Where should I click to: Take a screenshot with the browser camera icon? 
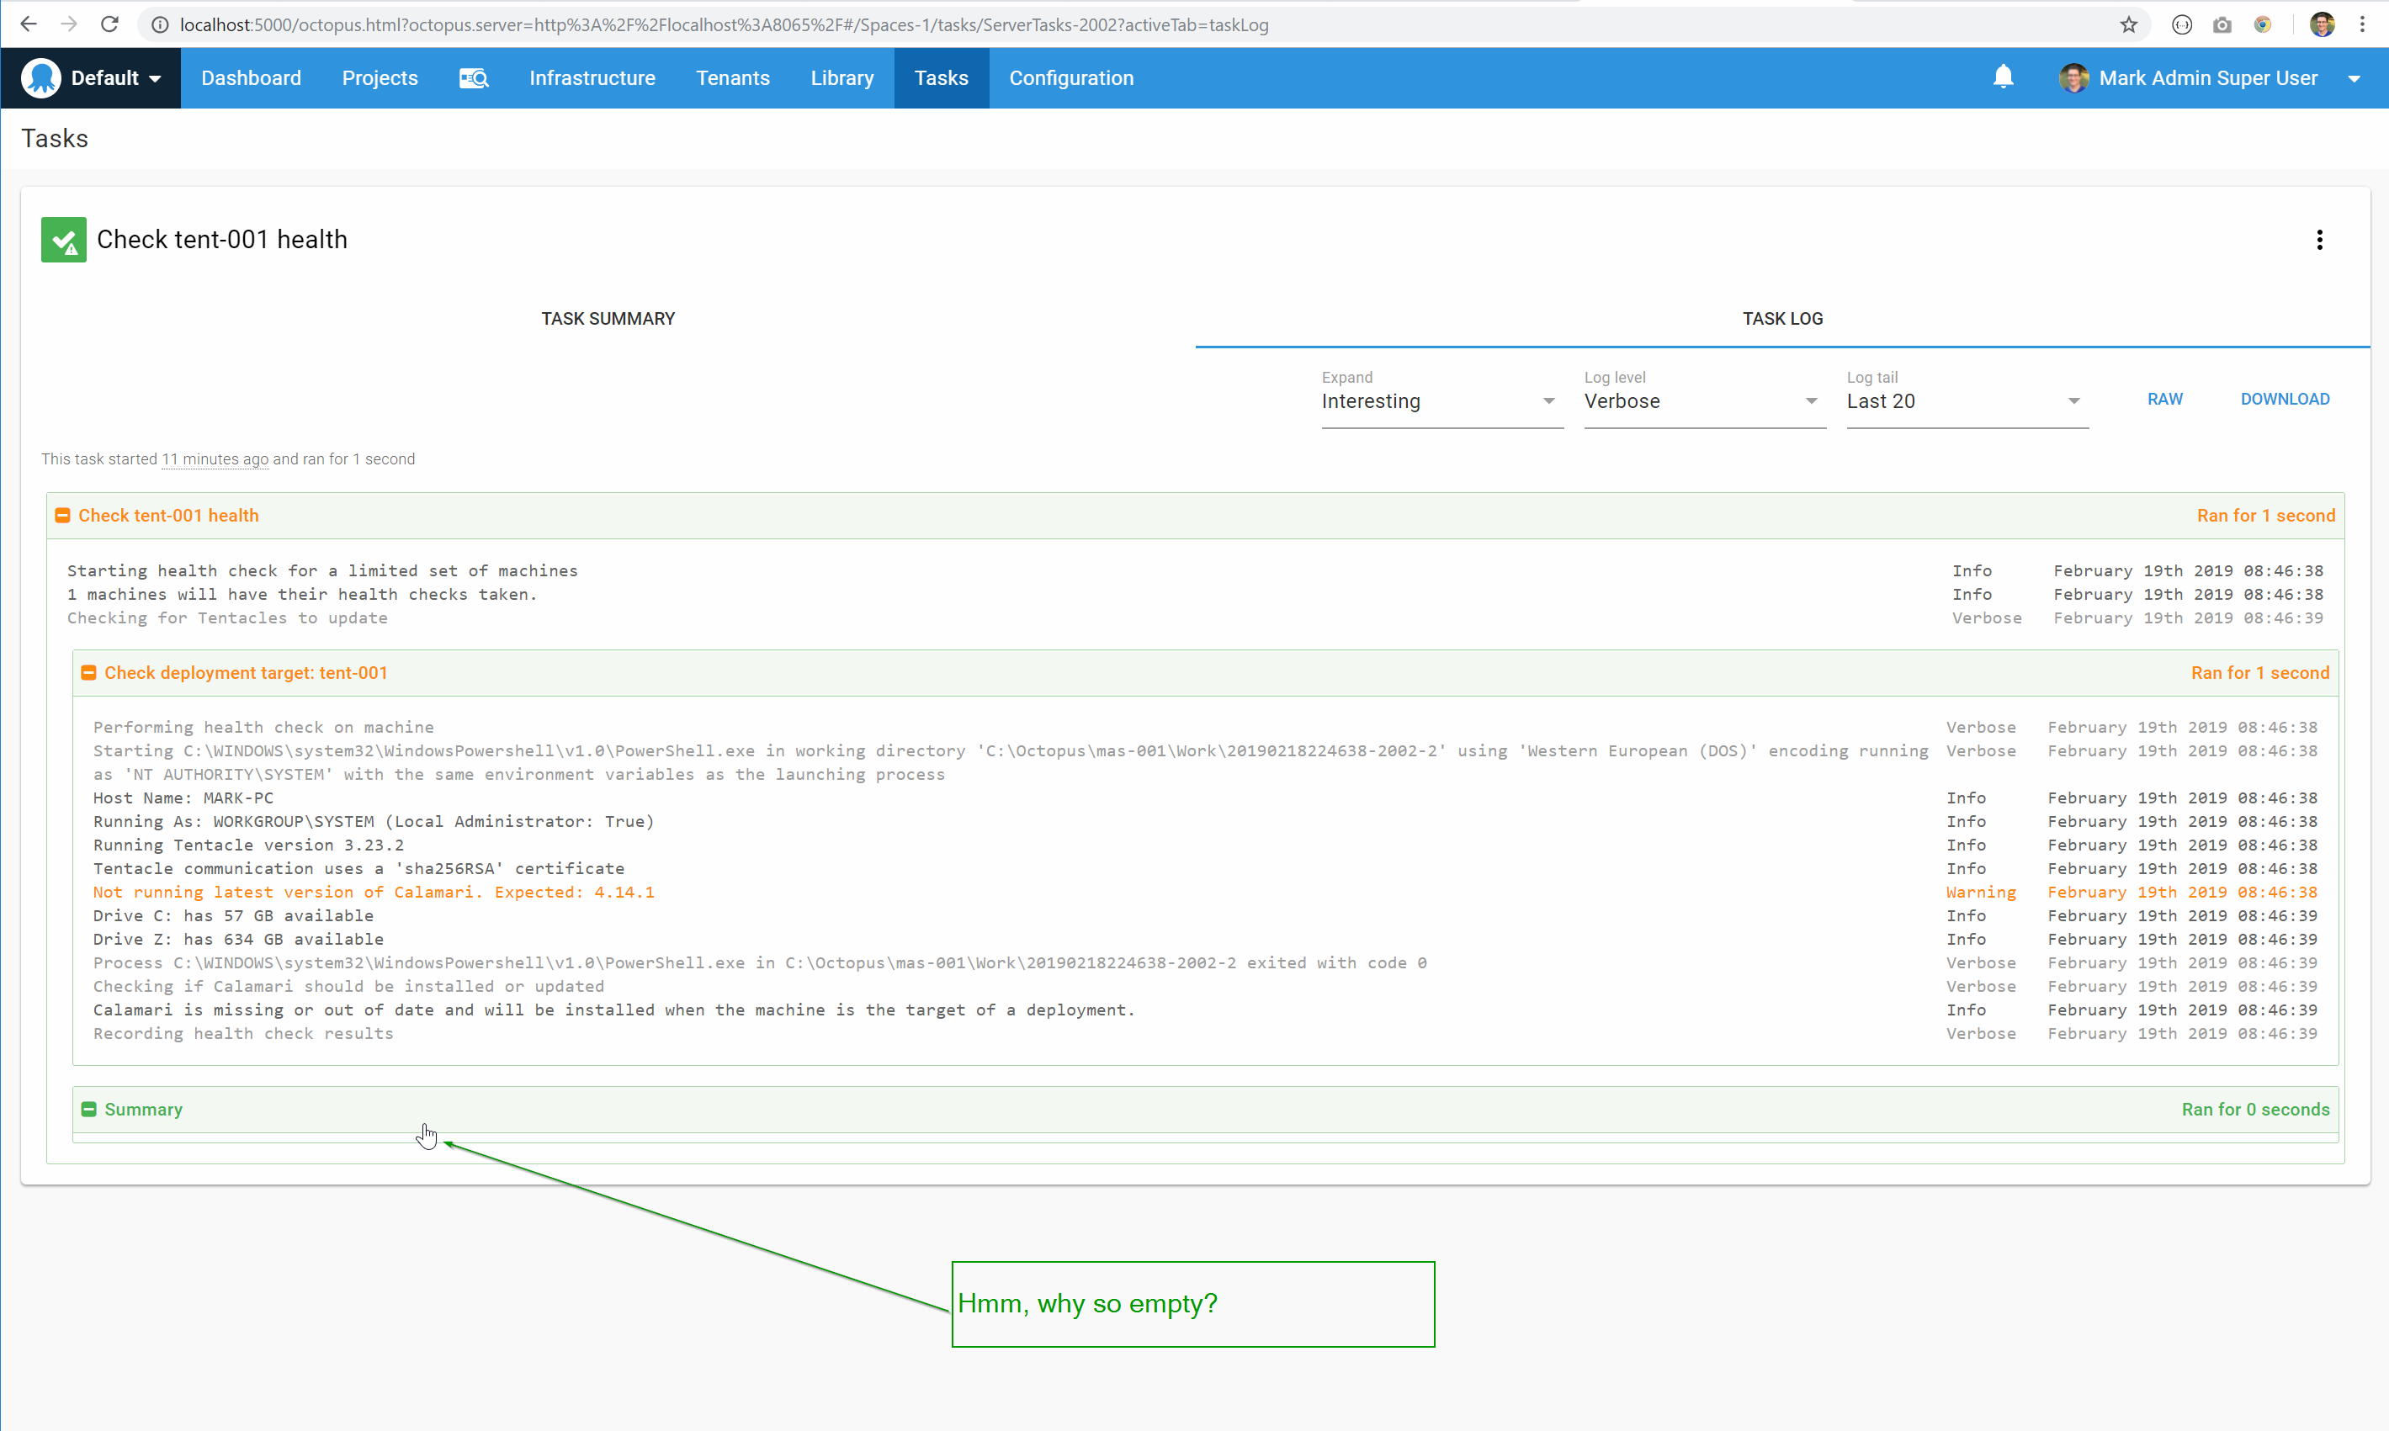coord(2222,25)
